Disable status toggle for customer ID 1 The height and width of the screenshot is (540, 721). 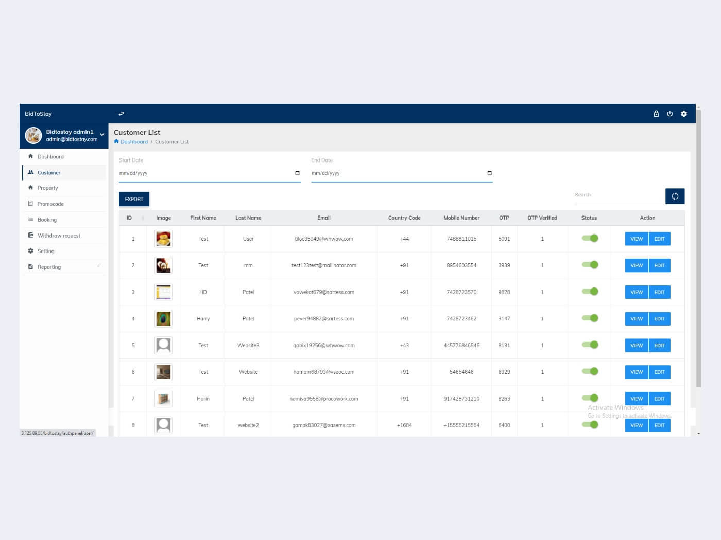(x=590, y=238)
